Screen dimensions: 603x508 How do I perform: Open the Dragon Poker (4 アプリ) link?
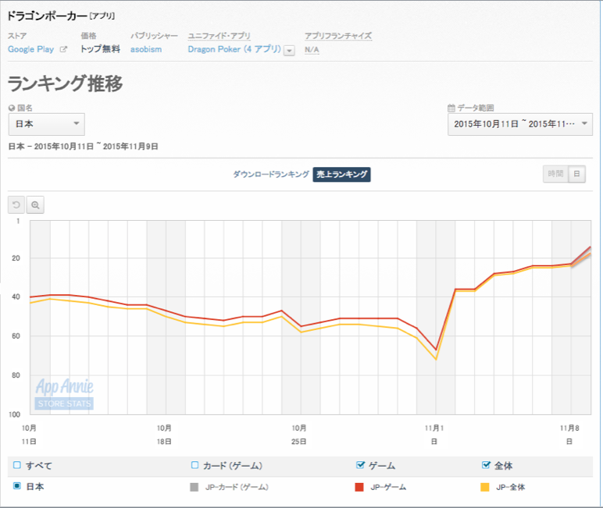[234, 49]
